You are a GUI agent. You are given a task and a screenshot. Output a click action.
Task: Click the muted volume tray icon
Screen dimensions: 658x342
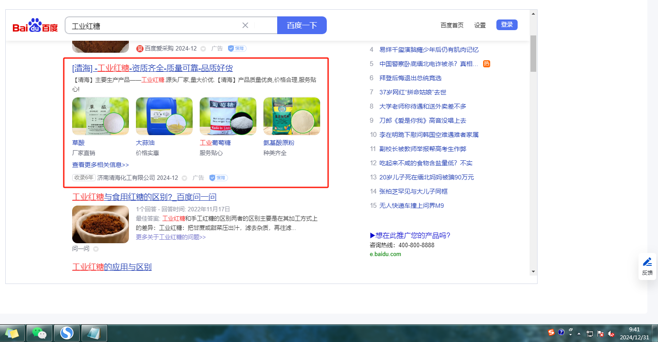point(611,334)
